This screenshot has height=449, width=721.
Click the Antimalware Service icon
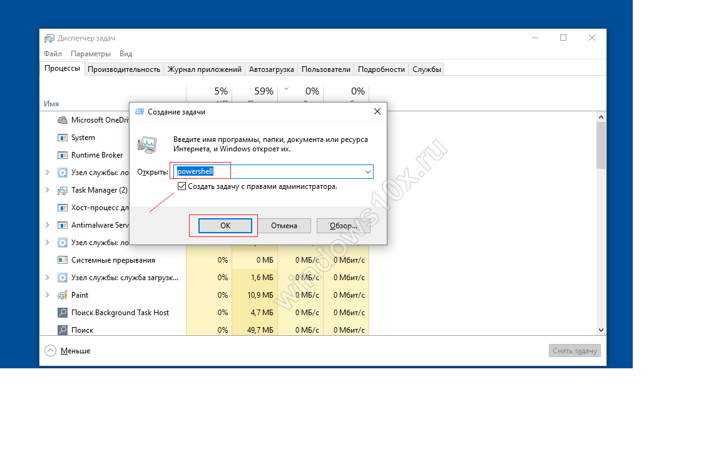click(63, 225)
